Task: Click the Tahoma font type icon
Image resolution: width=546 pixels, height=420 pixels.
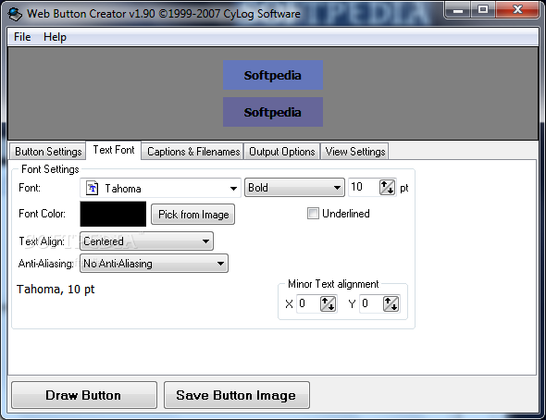Action: click(92, 188)
